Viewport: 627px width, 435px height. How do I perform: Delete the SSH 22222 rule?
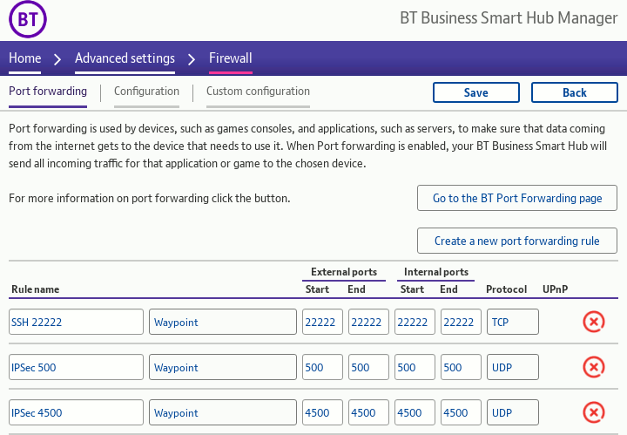tap(593, 322)
